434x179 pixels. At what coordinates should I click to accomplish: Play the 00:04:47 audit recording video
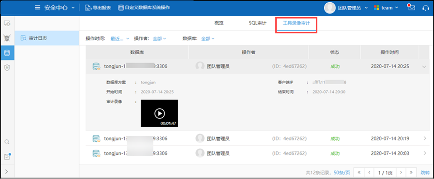(160, 113)
